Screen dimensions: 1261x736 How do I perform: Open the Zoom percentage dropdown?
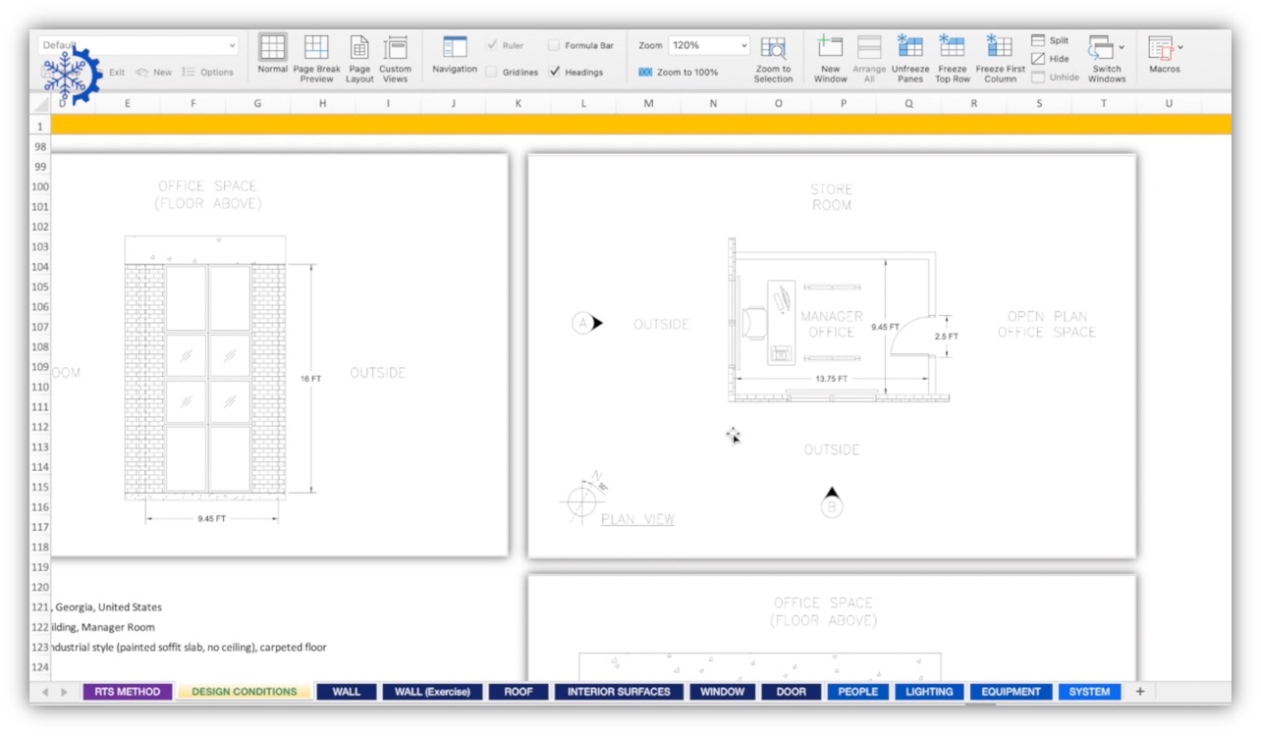click(x=743, y=45)
